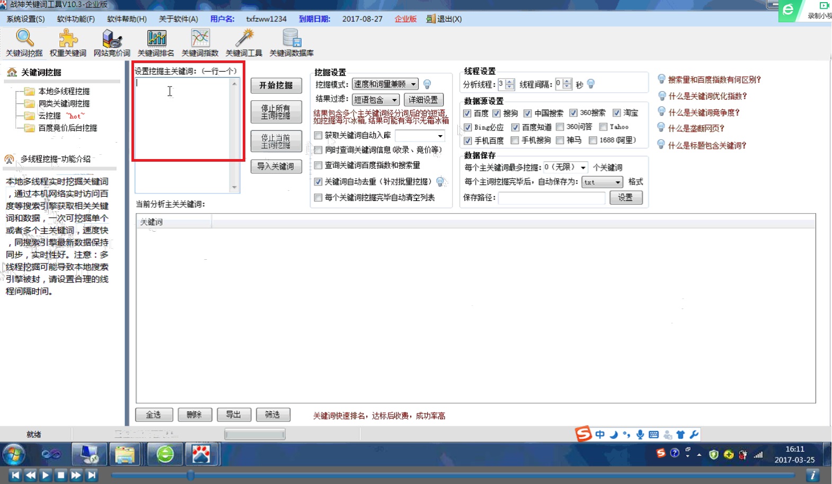The height and width of the screenshot is (484, 832).
Task: Enable 查询关键词百度指数和搜索量
Action: tap(318, 165)
